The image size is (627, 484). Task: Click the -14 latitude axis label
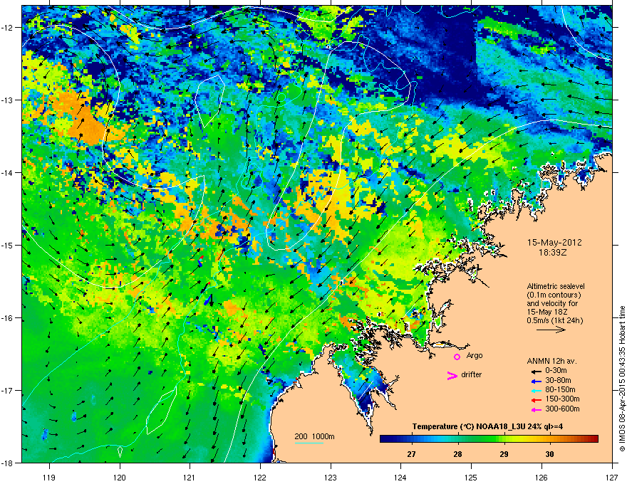[x=8, y=172]
